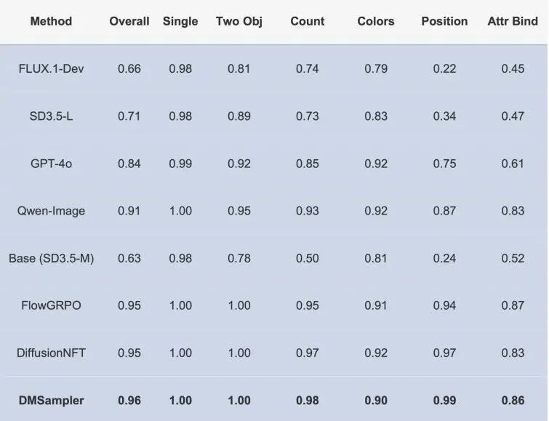Click FLUX.1-Dev's Position value 0.22
Image resolution: width=549 pixels, height=421 pixels.
coord(444,68)
